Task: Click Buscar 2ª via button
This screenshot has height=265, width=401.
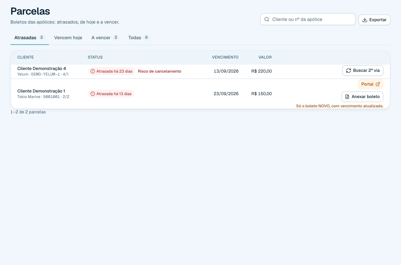Action: click(x=363, y=71)
